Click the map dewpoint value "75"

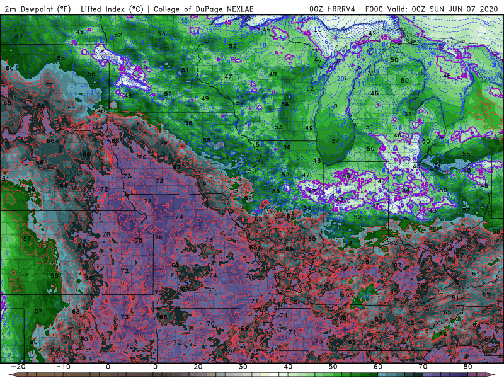(139, 240)
